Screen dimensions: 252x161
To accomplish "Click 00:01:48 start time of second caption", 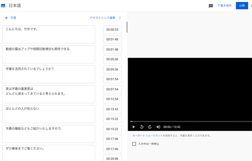I will click(x=112, y=49).
